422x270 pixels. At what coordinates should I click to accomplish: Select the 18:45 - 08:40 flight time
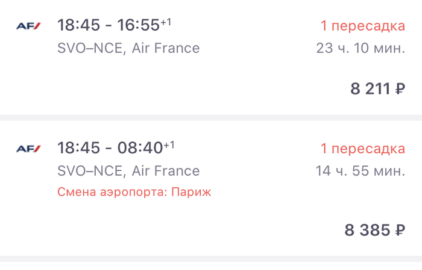110,148
